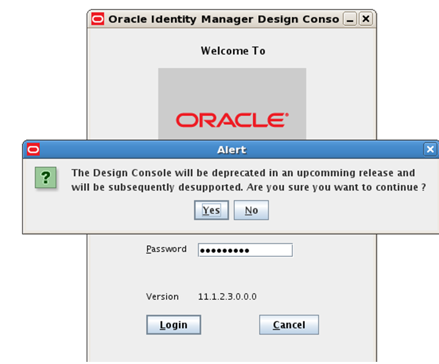Click the Oracle icon in the main window title bar

pyautogui.click(x=97, y=19)
